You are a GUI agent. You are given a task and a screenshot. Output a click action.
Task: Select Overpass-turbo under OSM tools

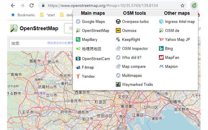[x=135, y=21]
